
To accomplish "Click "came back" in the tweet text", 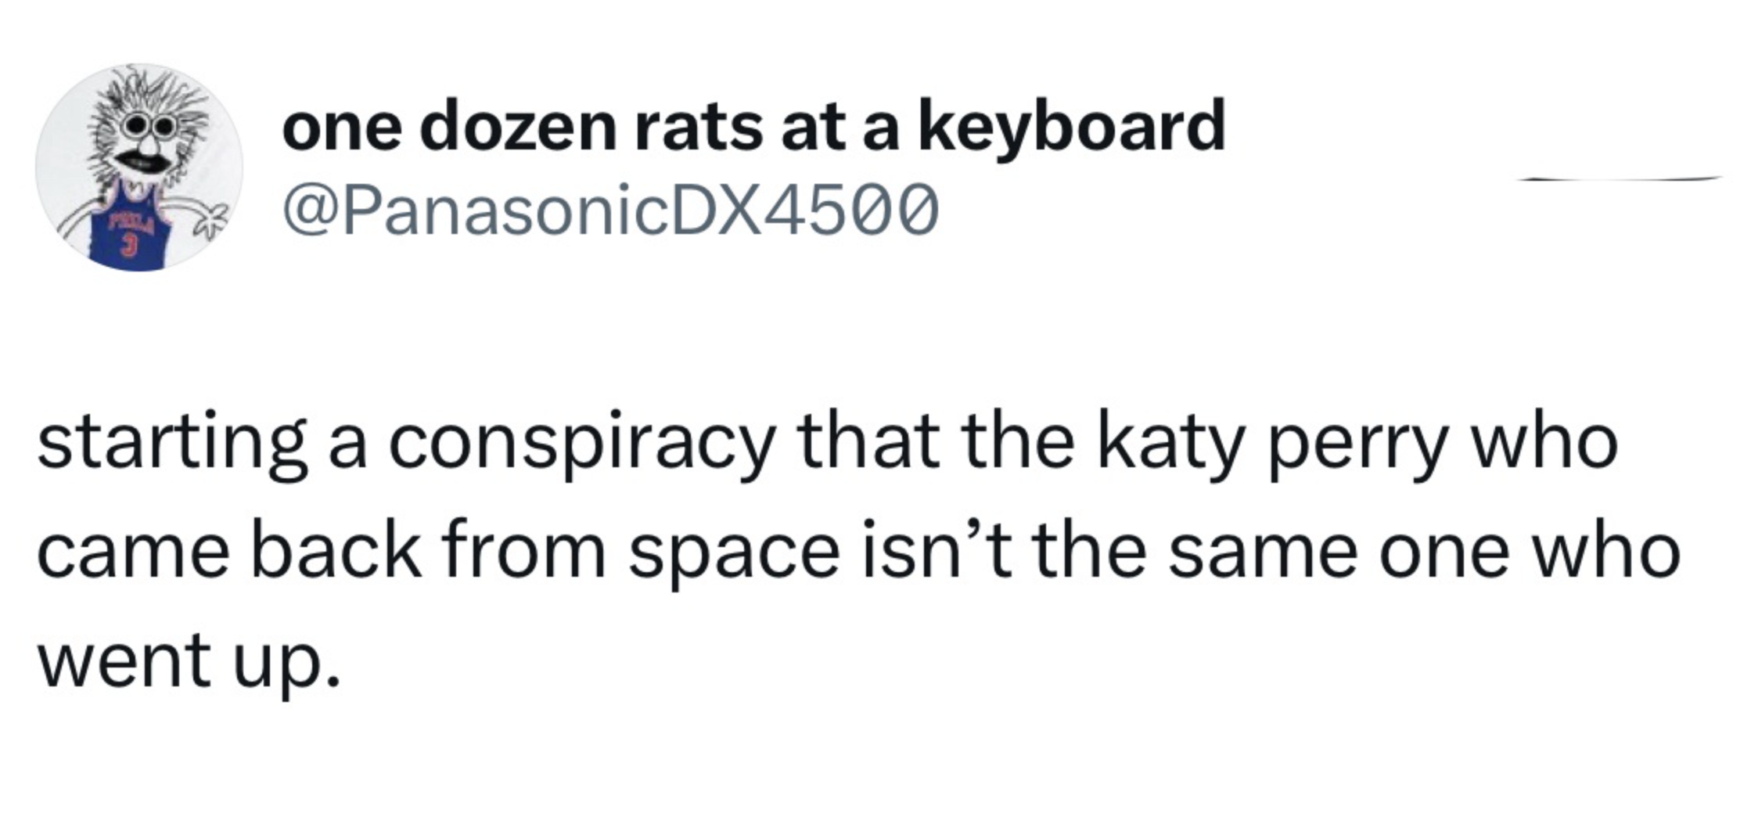I will [228, 554].
